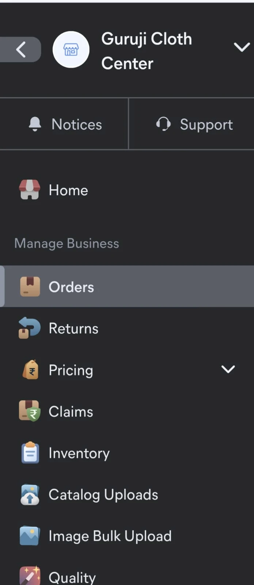Click the Quality magic wand icon

click(30, 576)
